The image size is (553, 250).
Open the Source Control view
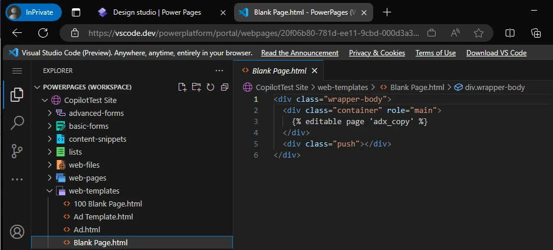(x=17, y=151)
